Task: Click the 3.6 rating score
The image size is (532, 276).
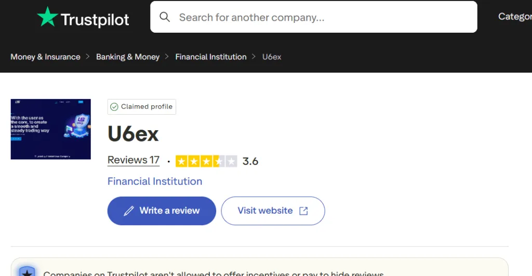Action: [x=250, y=161]
